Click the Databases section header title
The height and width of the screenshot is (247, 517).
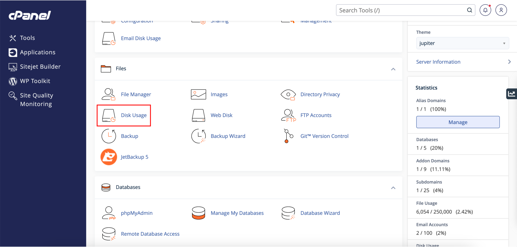coord(128,187)
